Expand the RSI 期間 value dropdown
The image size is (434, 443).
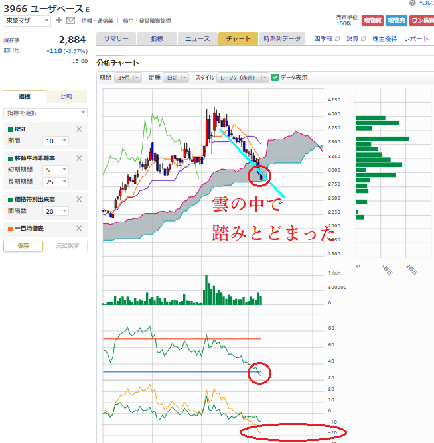pyautogui.click(x=56, y=141)
